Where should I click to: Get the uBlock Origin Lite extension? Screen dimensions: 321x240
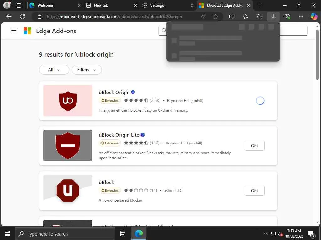(x=255, y=146)
